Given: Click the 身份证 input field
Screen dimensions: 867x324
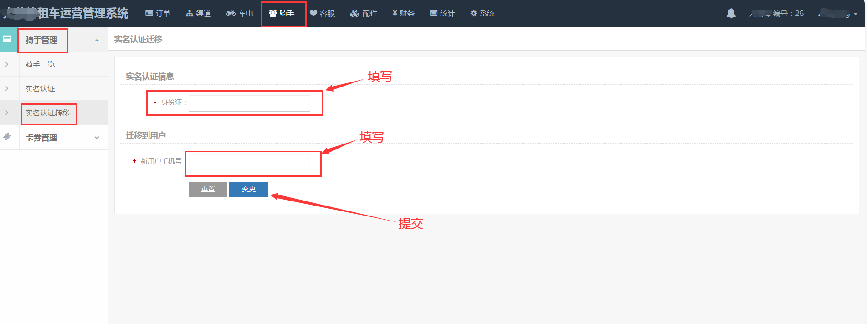Looking at the screenshot, I should pyautogui.click(x=249, y=103).
